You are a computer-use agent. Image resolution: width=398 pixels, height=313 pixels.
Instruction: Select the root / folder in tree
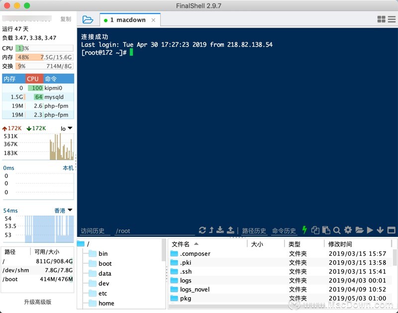[84, 244]
